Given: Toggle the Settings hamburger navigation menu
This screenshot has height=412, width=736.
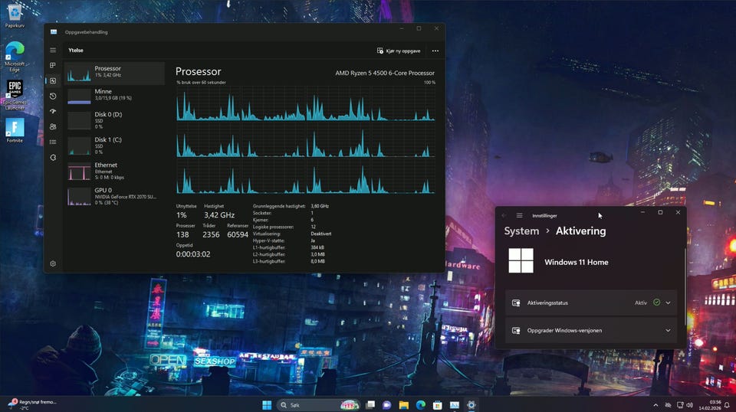Looking at the screenshot, I should [x=519, y=216].
